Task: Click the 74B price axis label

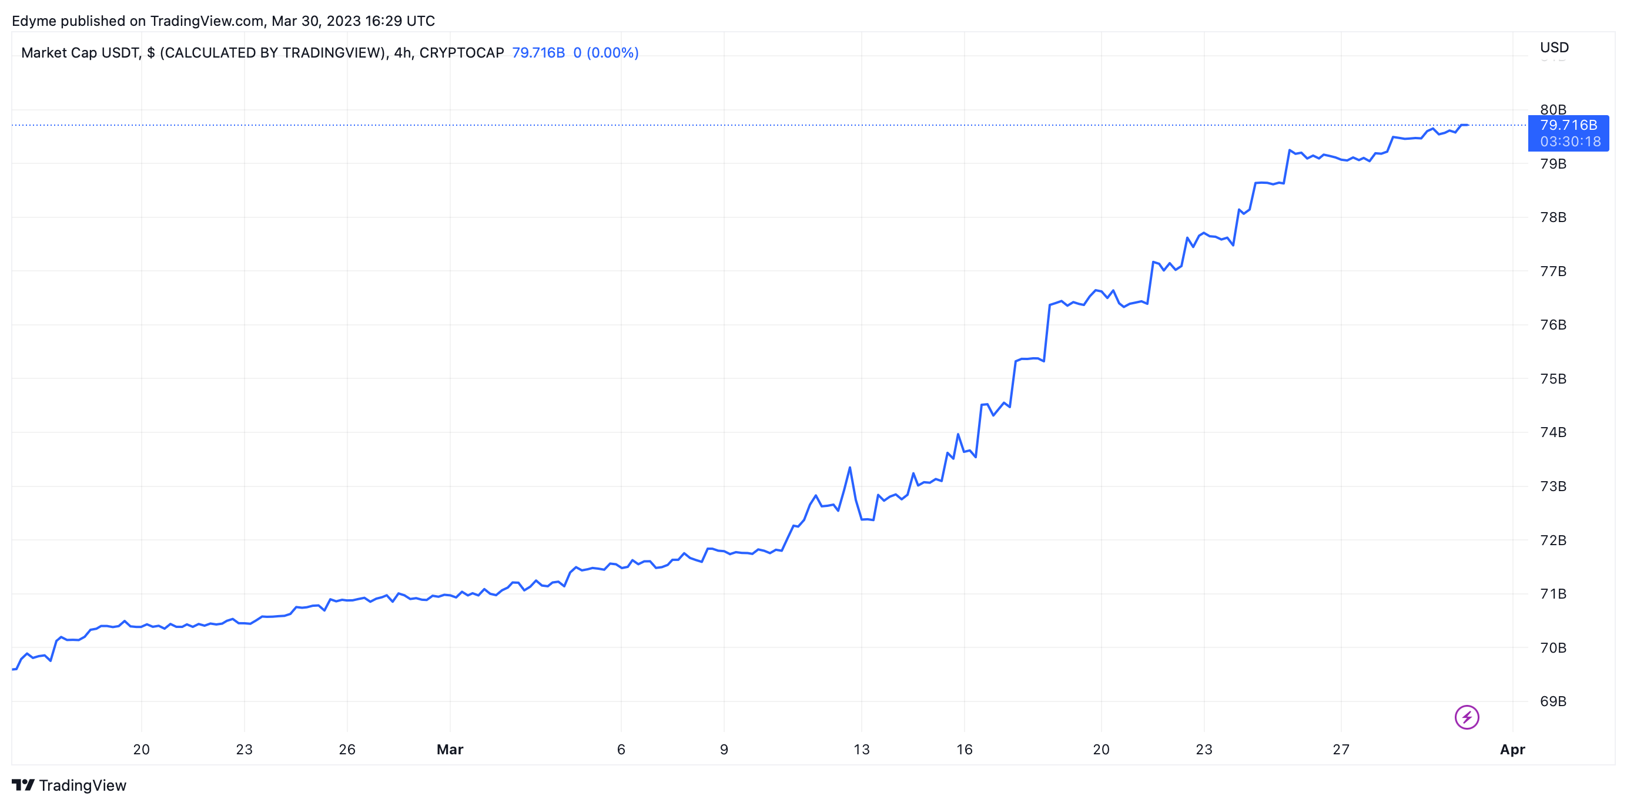Action: 1553,432
